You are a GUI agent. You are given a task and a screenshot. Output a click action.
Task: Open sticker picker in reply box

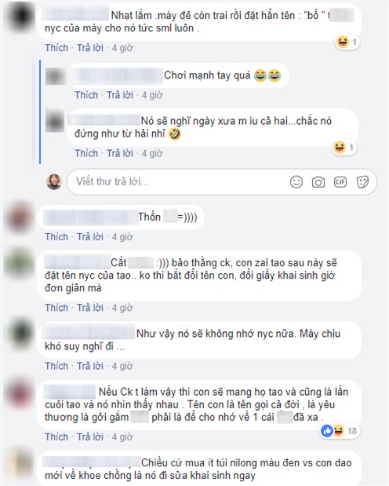pyautogui.click(x=362, y=182)
